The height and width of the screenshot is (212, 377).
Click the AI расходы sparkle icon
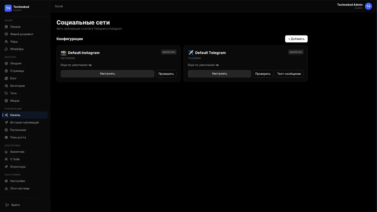tap(6, 167)
